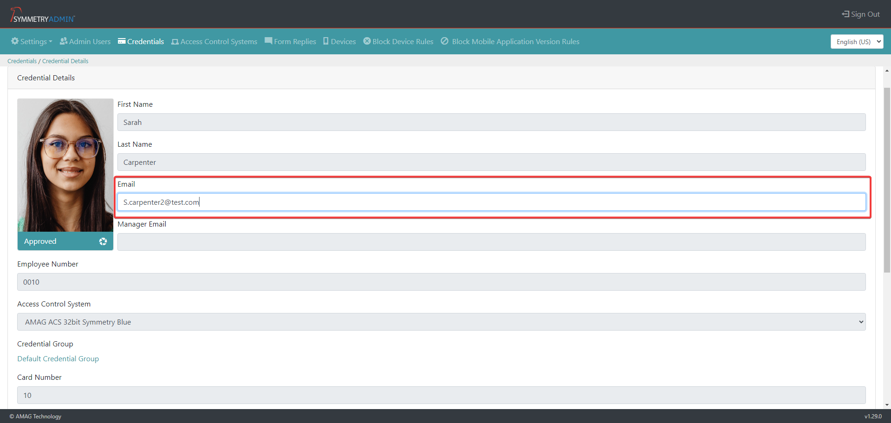Click Sarah Carpenter's profile photo
Viewport: 891px width, 423px height.
[65, 165]
